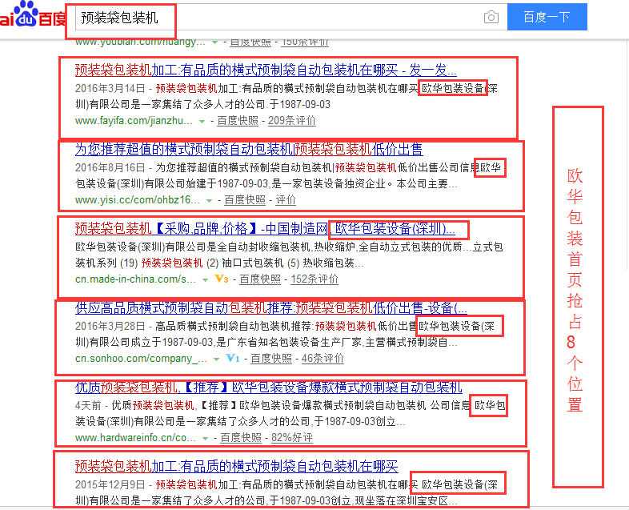The image size is (629, 510).
Task: Open the dropdown arrow beside www.hardwareinfo.cn
Action: tap(205, 439)
